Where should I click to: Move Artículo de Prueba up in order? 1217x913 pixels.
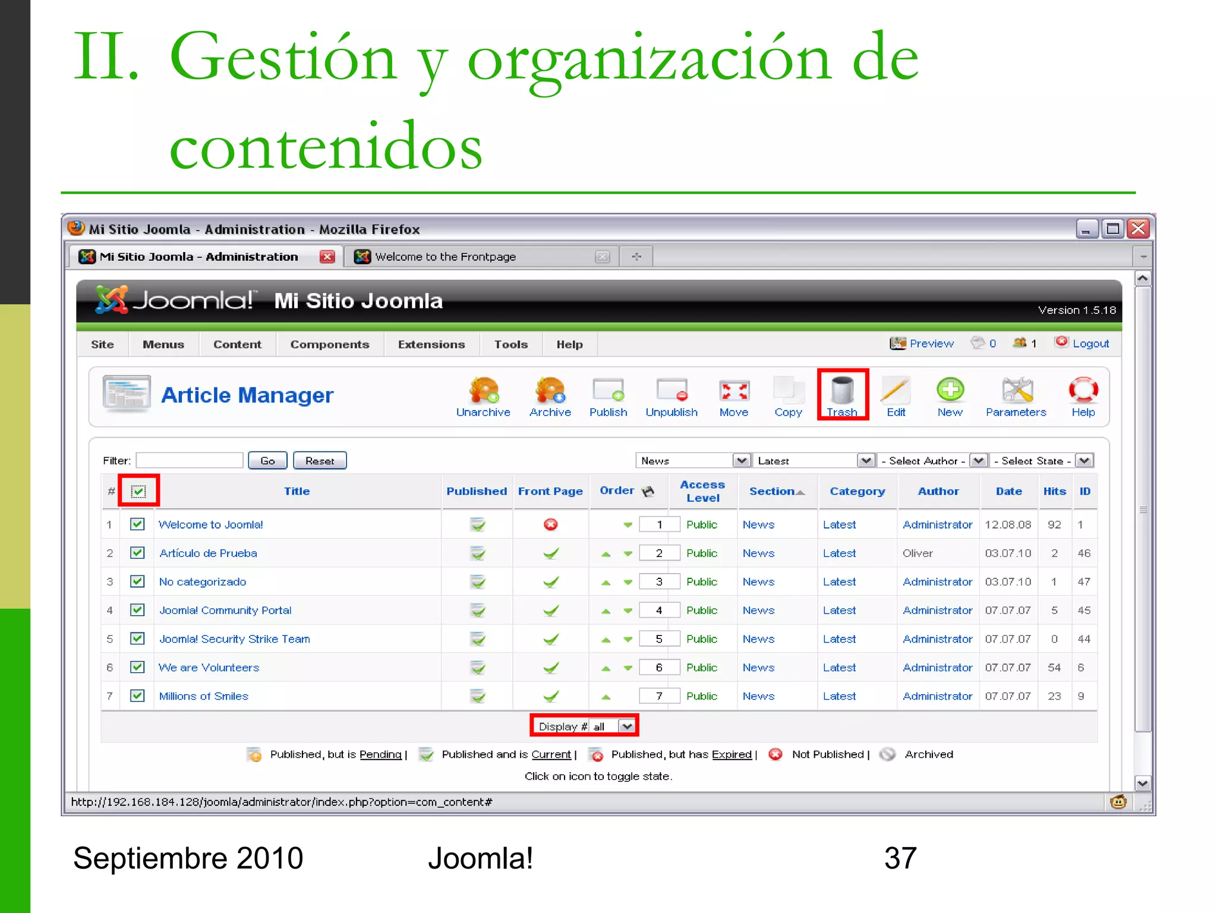[606, 554]
